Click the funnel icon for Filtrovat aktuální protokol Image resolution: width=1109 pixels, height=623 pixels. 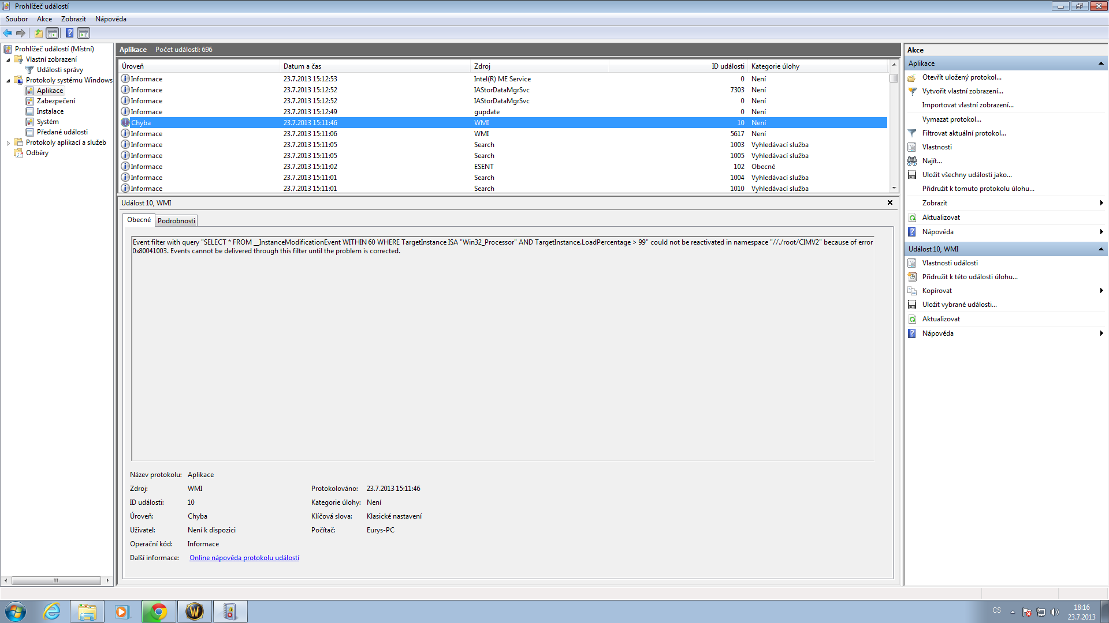coord(912,133)
